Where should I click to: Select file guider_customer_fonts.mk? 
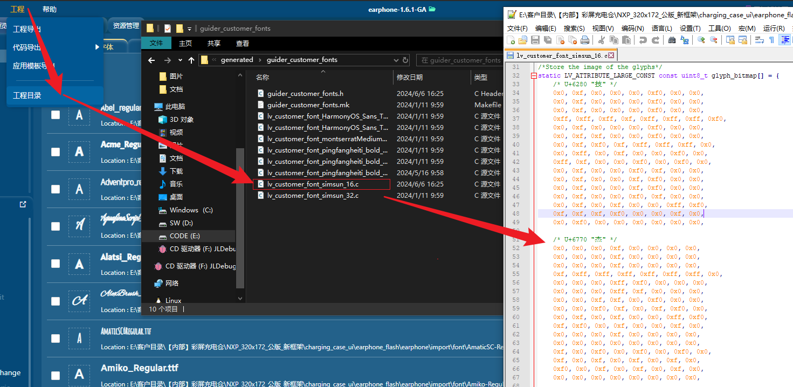click(x=308, y=105)
